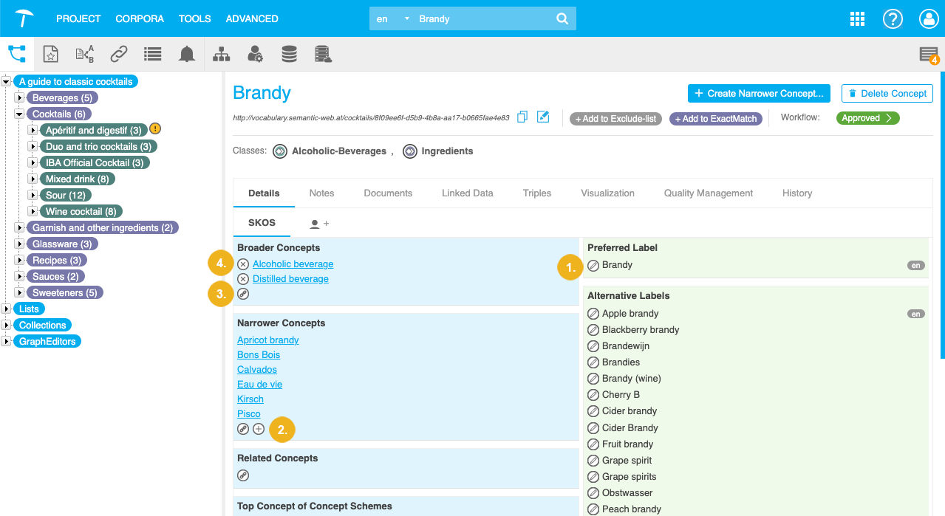Open the language dropdown showing en
This screenshot has width=945, height=516.
[392, 19]
